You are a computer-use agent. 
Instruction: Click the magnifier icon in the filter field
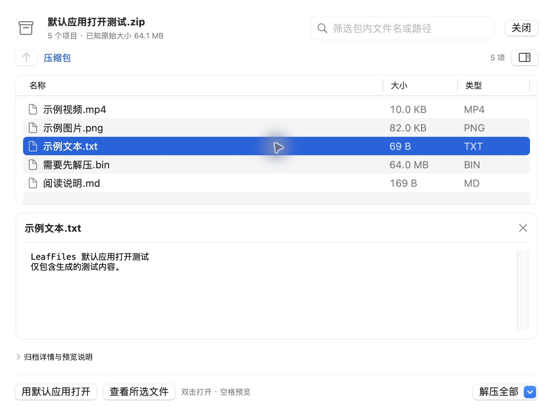[x=322, y=28]
